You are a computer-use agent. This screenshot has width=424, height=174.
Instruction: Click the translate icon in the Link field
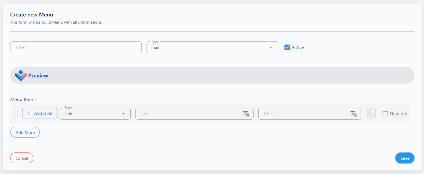(246, 114)
